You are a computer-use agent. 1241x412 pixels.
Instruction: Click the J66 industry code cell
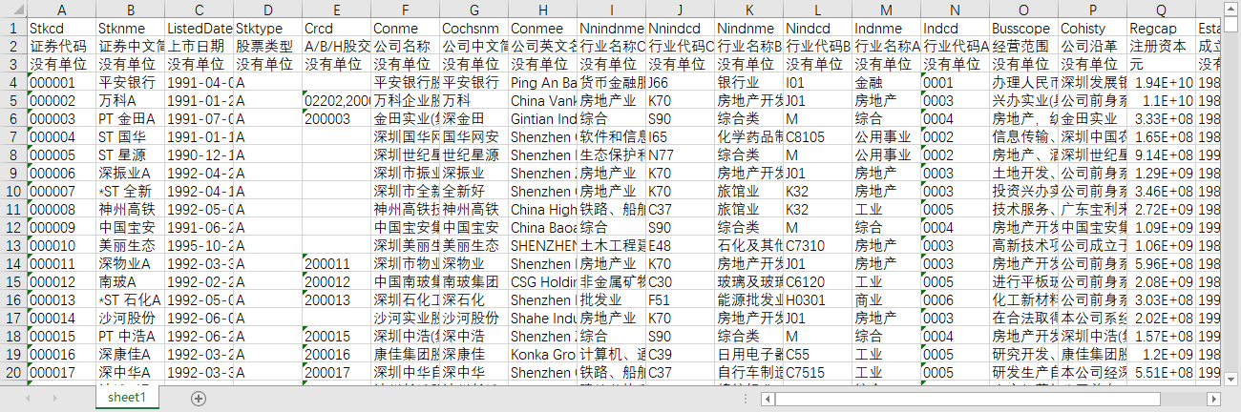(680, 83)
